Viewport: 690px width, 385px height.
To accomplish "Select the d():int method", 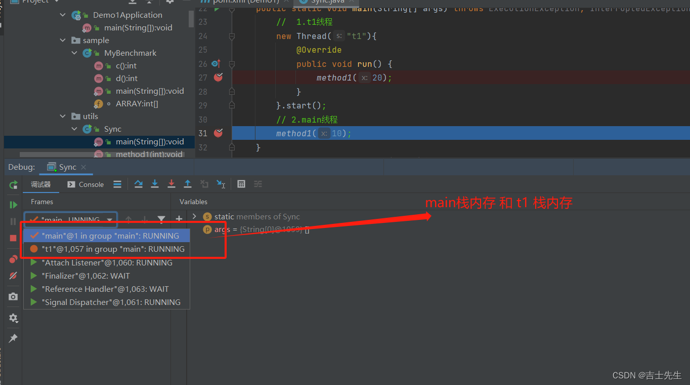I will 126,79.
